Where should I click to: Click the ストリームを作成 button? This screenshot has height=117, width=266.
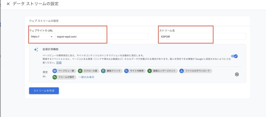(x=44, y=91)
